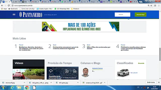Open the blank document taskbar icon
Viewport: 161px width, 90px height.
point(34,88)
